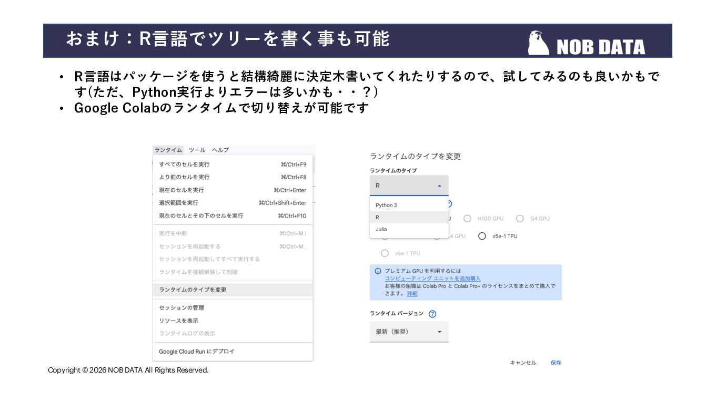The width and height of the screenshot is (716, 402).
Task: Click the help icon behind the runtime type list
Action: (450, 204)
